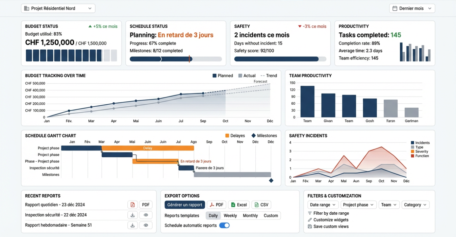Export report as CSV

tap(261, 205)
